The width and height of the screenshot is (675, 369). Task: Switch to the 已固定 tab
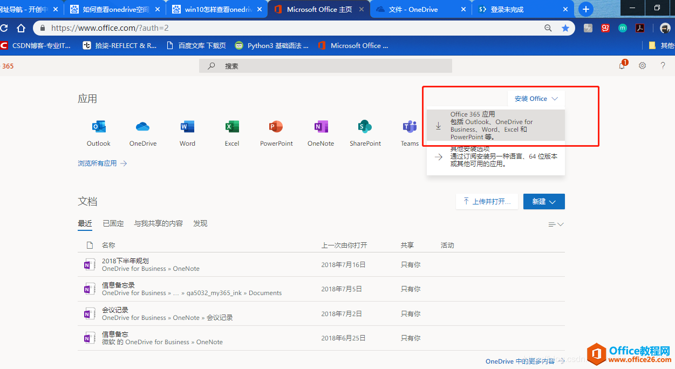click(113, 223)
